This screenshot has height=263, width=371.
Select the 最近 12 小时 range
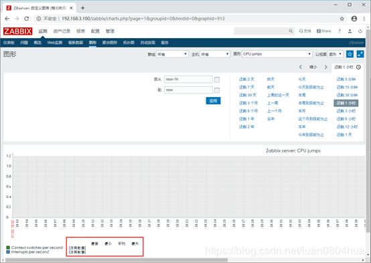click(347, 126)
